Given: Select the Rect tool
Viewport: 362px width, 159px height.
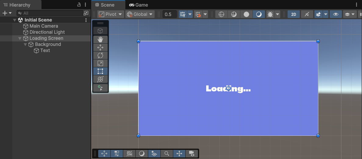Looking at the screenshot, I should click(x=100, y=71).
